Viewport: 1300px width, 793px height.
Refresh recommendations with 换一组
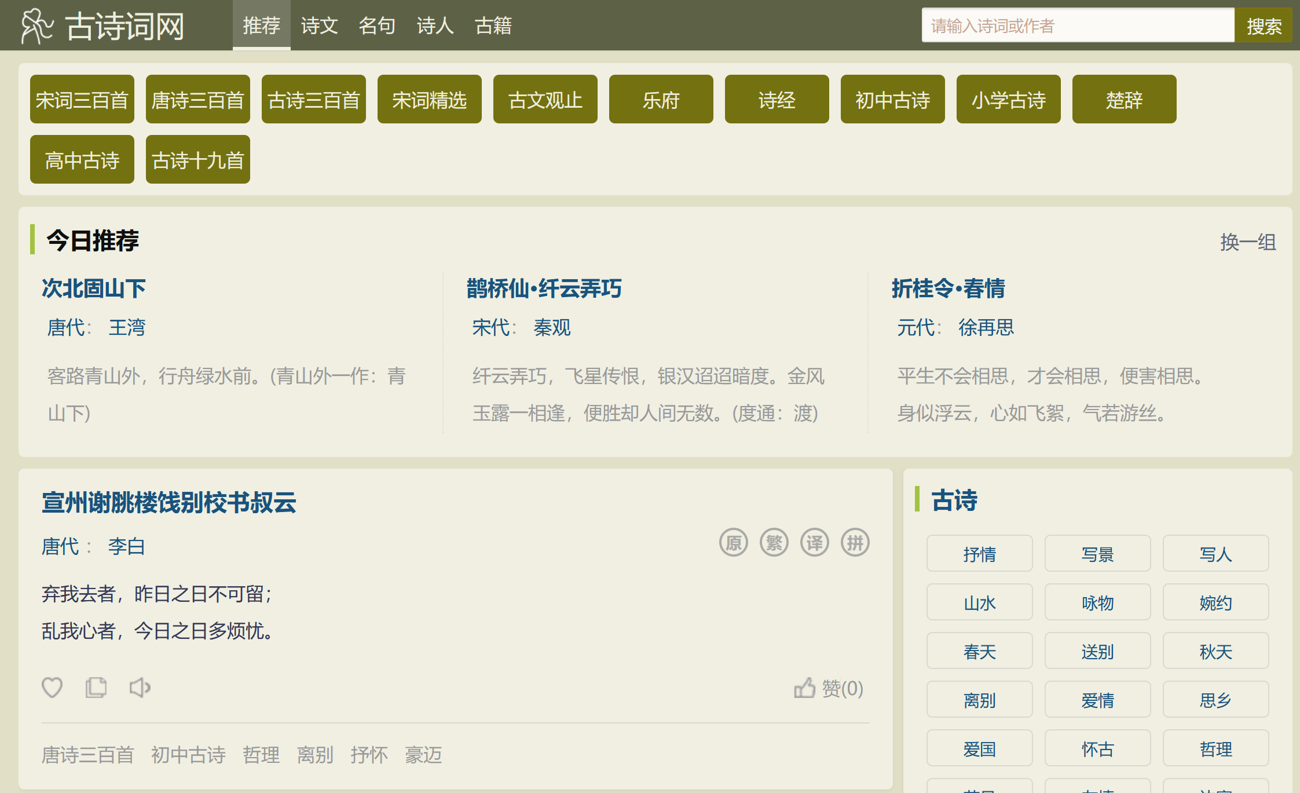pos(1248,242)
